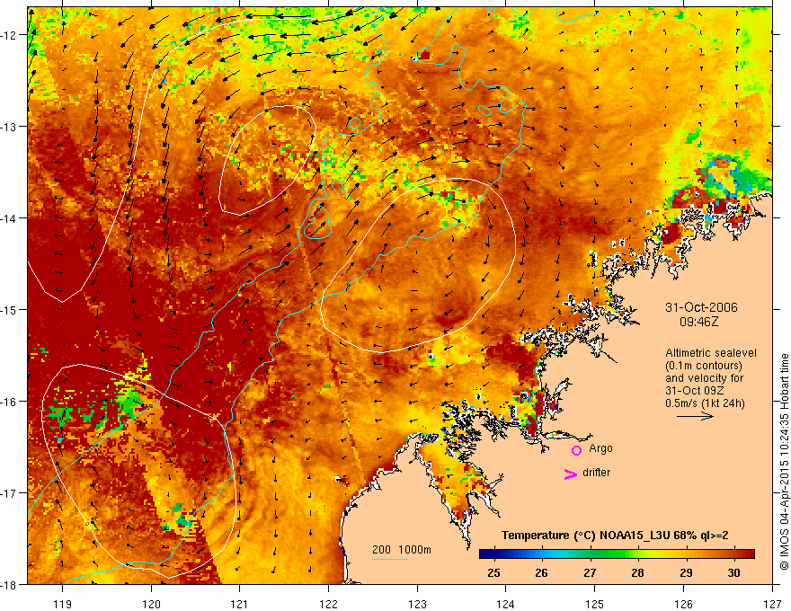Click the velocity scale reference arrow

click(x=695, y=416)
